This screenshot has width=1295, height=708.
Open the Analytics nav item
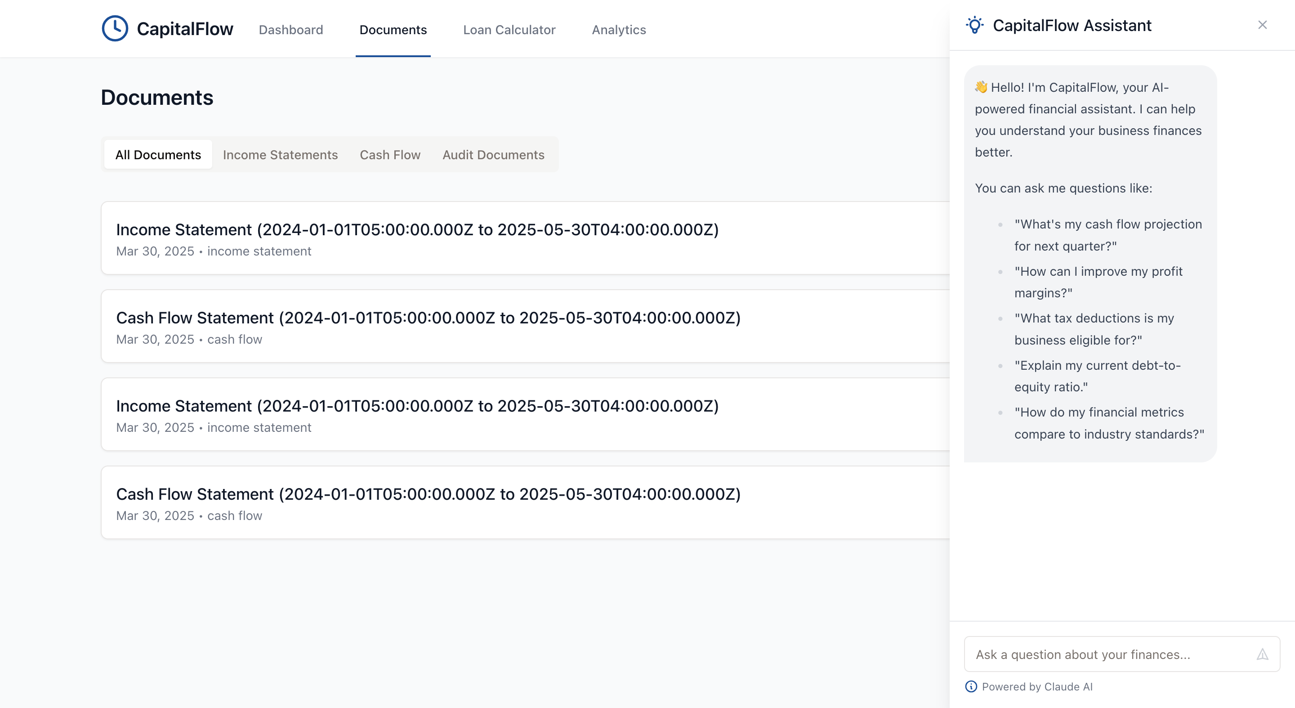pos(618,30)
